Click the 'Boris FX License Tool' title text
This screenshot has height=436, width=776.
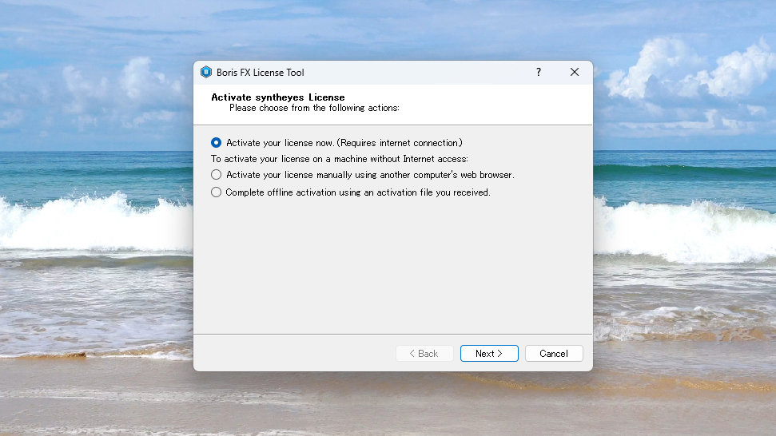pyautogui.click(x=261, y=73)
